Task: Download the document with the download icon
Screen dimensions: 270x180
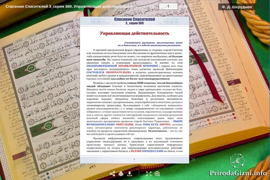Action: point(130,174)
